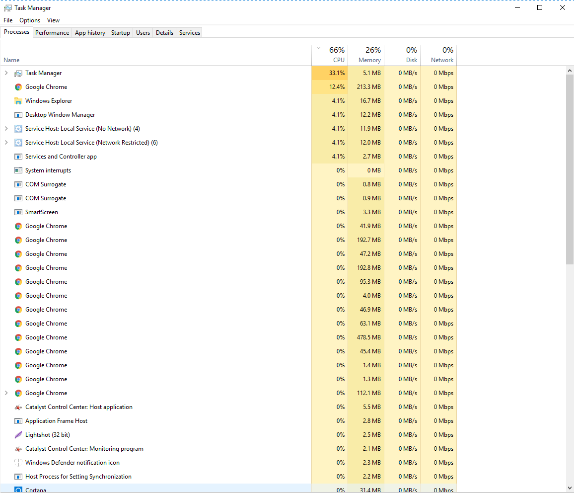Click the gear icon for Service Host (No Network)
The width and height of the screenshot is (574, 493).
point(18,129)
